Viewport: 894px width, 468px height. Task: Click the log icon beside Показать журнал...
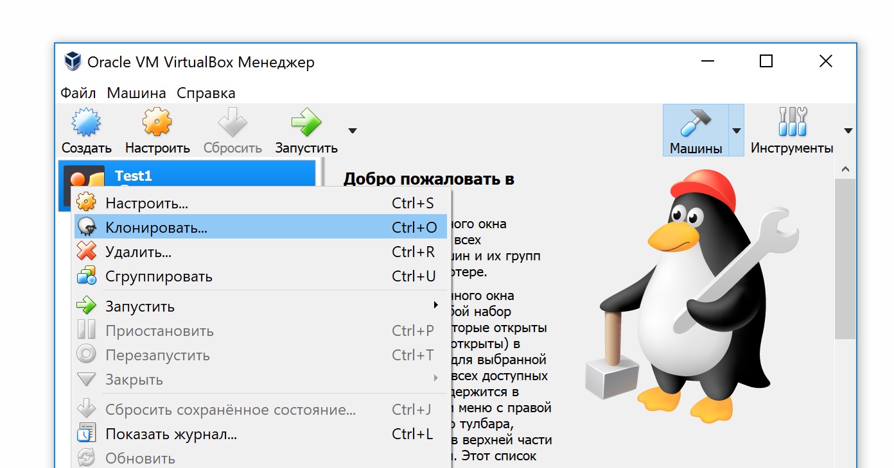86,433
